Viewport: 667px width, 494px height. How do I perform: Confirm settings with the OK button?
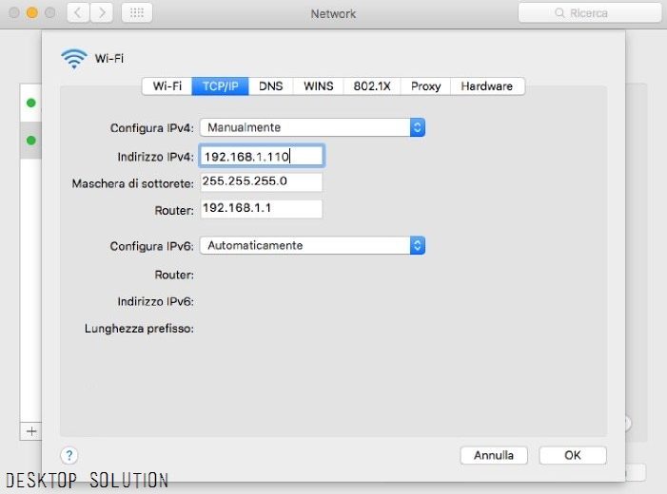click(573, 455)
